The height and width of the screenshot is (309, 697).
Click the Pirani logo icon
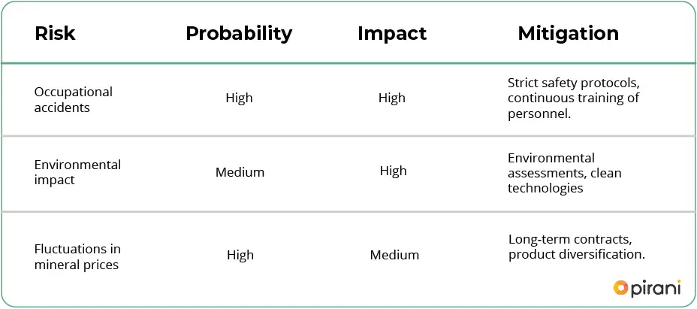click(620, 287)
